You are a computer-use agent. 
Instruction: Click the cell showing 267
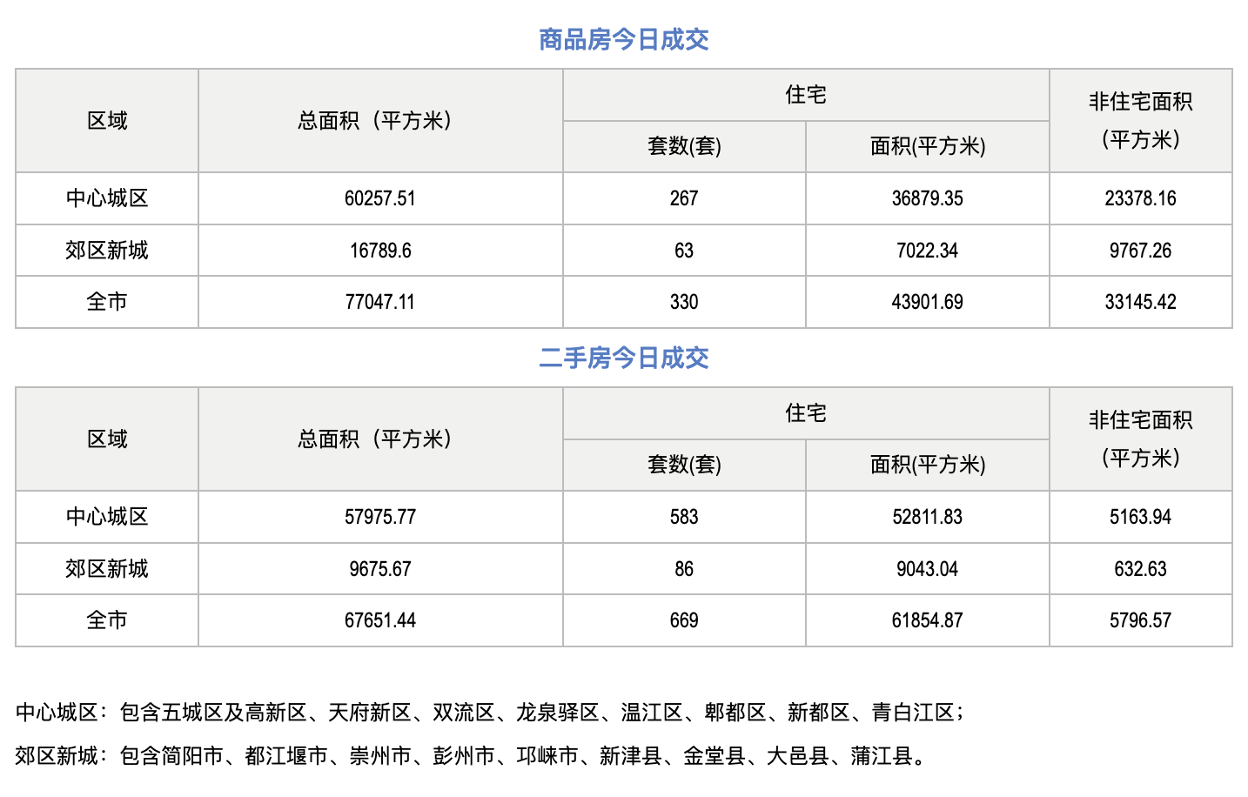click(684, 198)
